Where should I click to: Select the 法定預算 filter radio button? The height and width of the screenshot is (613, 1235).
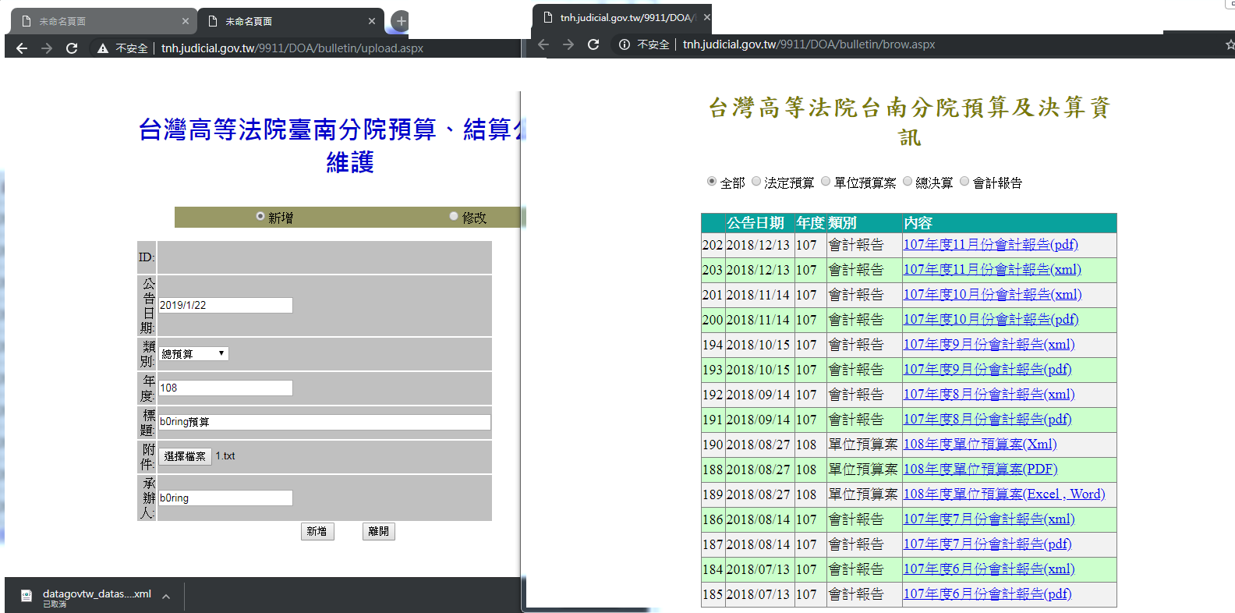pos(756,181)
